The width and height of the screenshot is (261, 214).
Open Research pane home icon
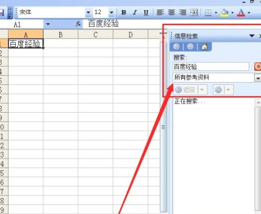(204, 46)
